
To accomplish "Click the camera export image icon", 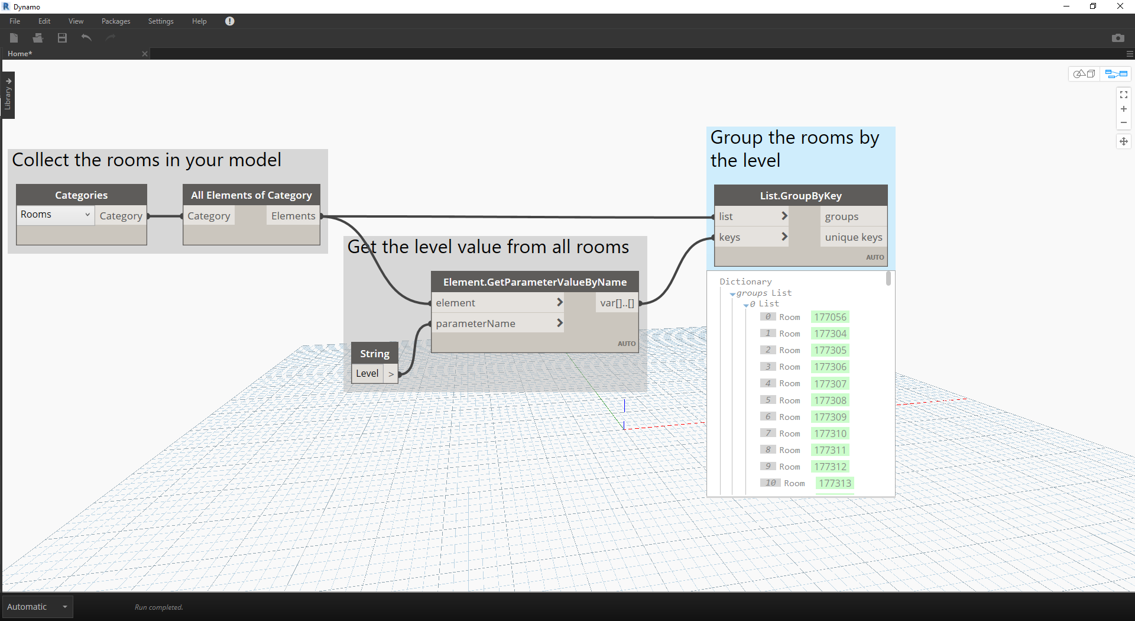I will tap(1117, 38).
